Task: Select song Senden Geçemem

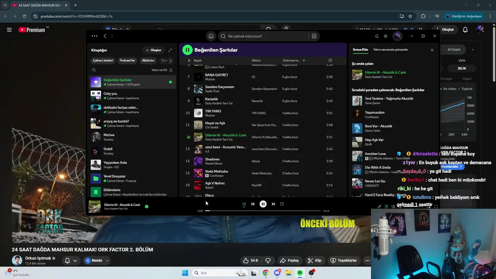Action: click(263, 89)
